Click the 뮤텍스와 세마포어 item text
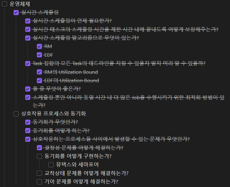This screenshot has width=230, height=187. (77, 165)
